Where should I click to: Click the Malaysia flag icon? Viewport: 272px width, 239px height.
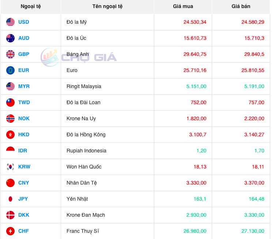coord(10,86)
